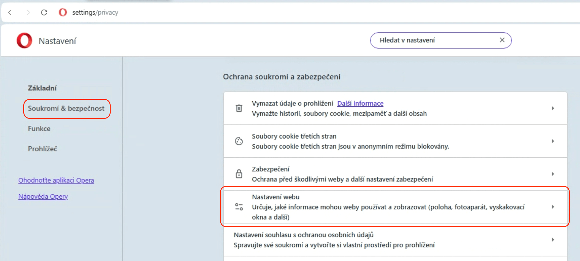This screenshot has height=261, width=580.
Task: Click the Opera logo in address bar
Action: tap(63, 12)
